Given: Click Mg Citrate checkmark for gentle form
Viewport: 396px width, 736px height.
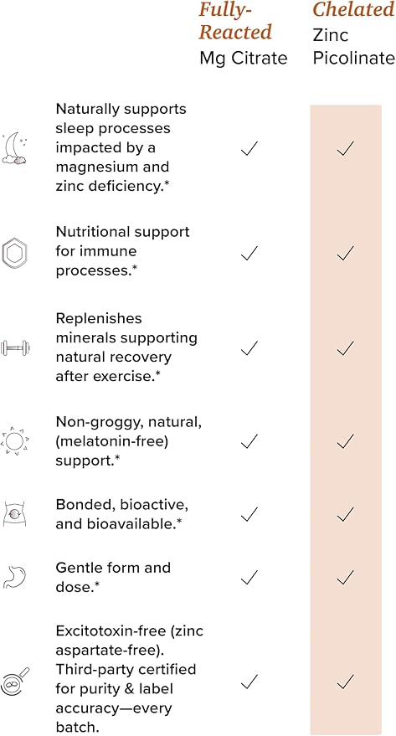Looking at the screenshot, I should (x=249, y=577).
